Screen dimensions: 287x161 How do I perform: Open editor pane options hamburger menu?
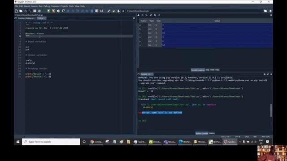pos(134,18)
